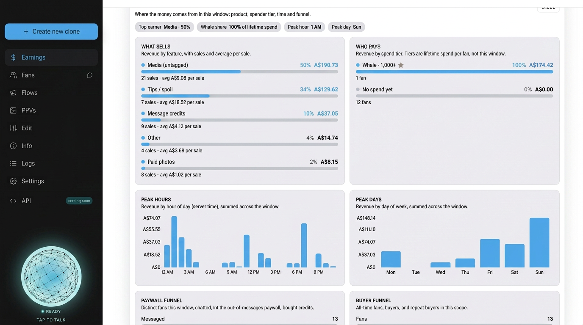Viewport: 583px width, 325px height.
Task: Click the Messaged row in Paywall Funnel
Action: [x=240, y=319]
